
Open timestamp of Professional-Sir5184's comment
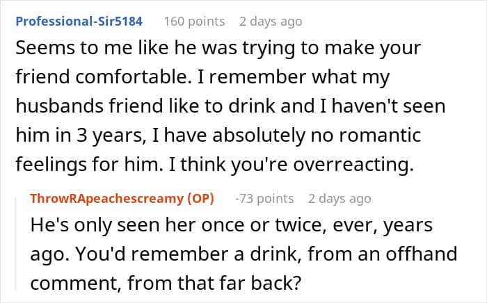pyautogui.click(x=271, y=21)
